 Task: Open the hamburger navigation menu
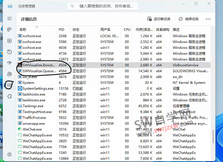[10, 19]
